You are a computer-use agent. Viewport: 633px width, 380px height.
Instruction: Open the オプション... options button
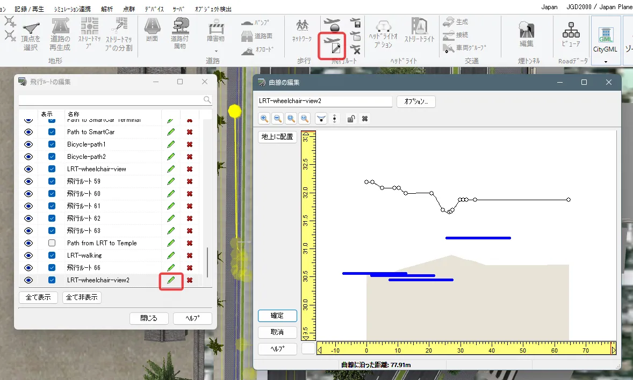pos(416,101)
